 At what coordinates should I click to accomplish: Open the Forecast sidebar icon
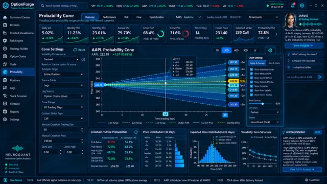coord(5,104)
